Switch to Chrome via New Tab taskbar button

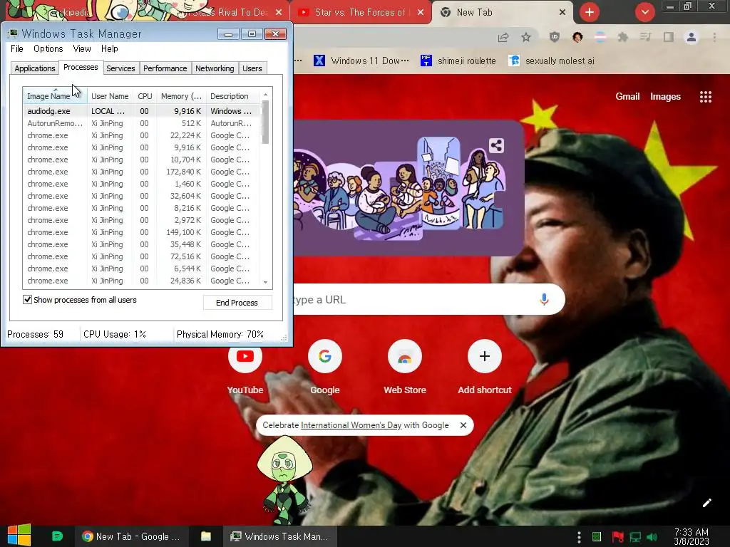click(x=132, y=536)
